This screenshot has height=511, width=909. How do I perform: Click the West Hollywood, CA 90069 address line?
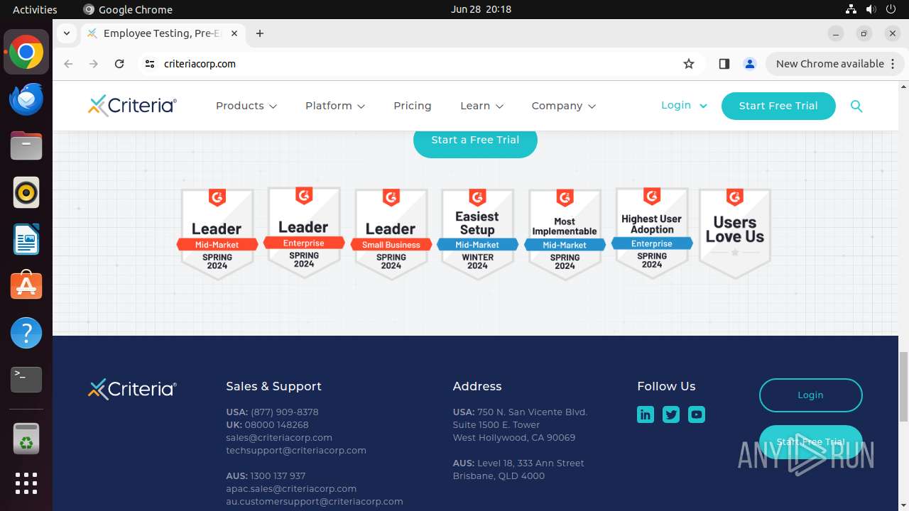point(514,438)
